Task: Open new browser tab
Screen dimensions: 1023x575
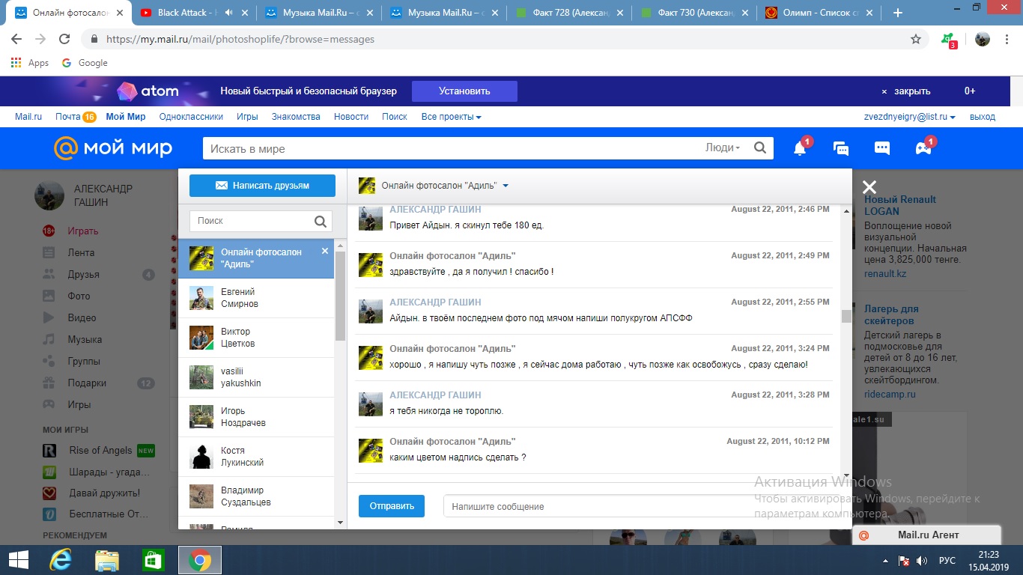Action: [x=898, y=13]
